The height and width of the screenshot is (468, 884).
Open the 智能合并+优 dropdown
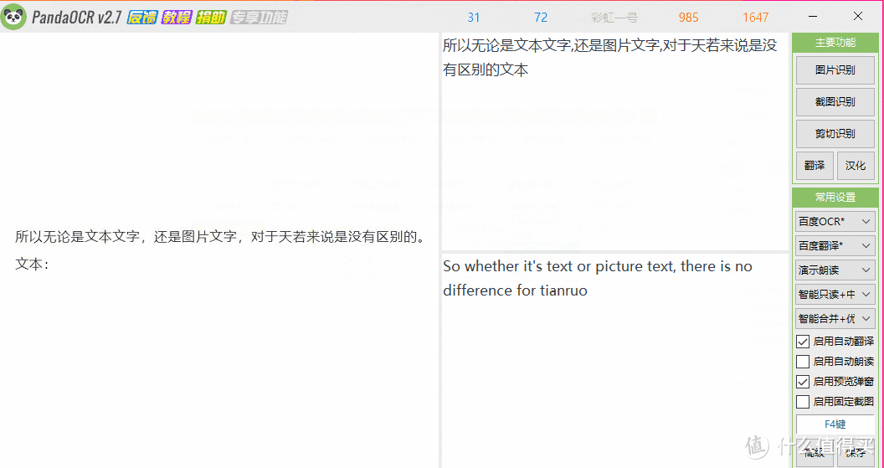(x=835, y=319)
